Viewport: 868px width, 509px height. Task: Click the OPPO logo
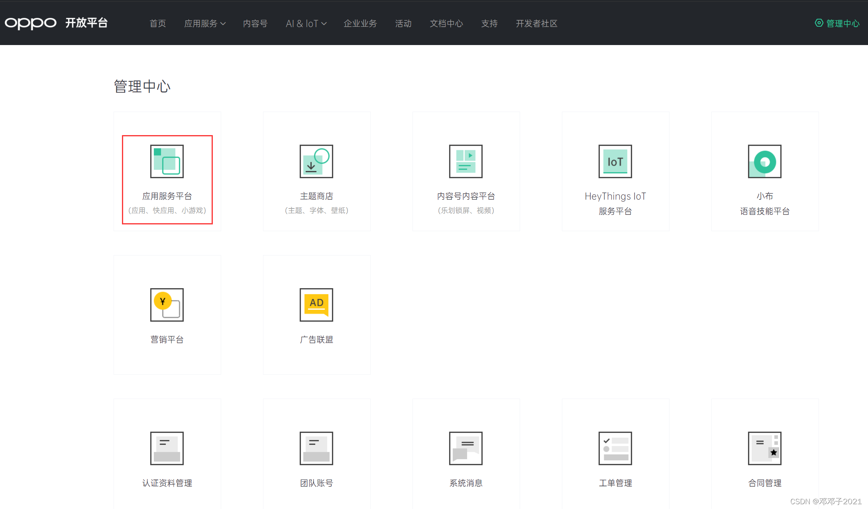[30, 23]
